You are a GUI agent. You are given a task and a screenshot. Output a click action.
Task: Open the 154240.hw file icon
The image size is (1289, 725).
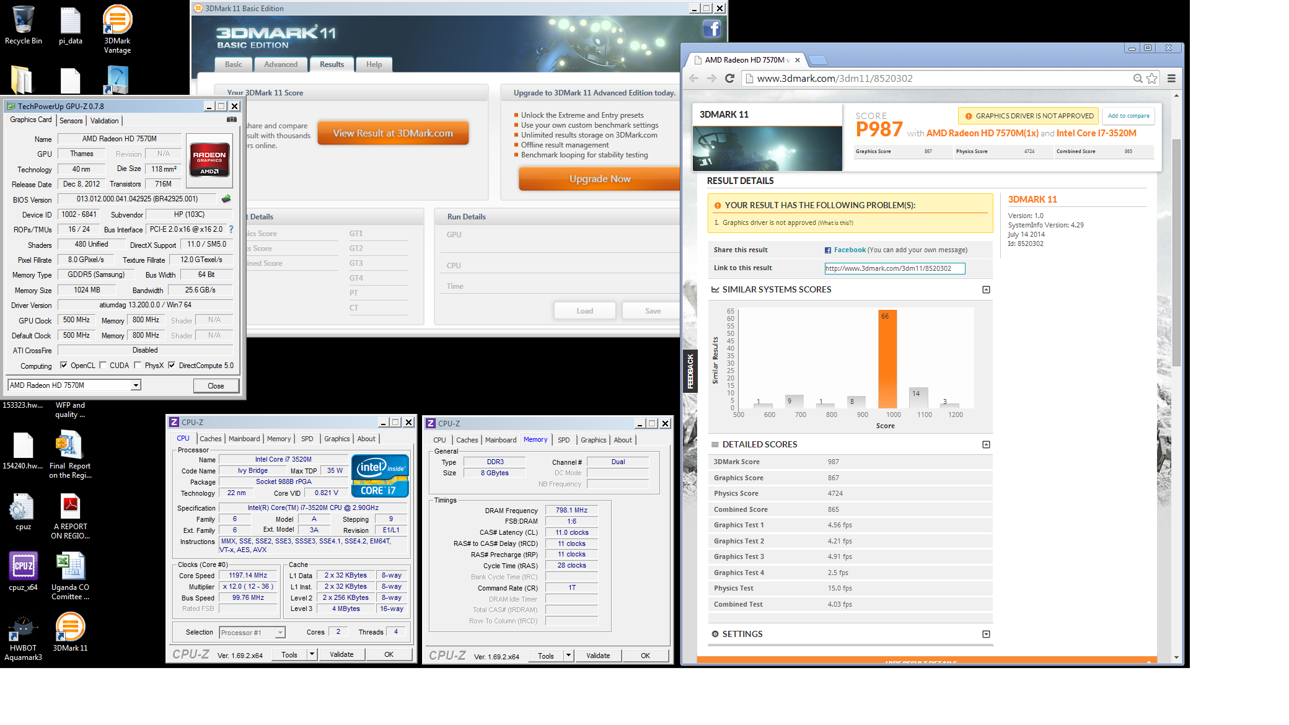click(23, 451)
